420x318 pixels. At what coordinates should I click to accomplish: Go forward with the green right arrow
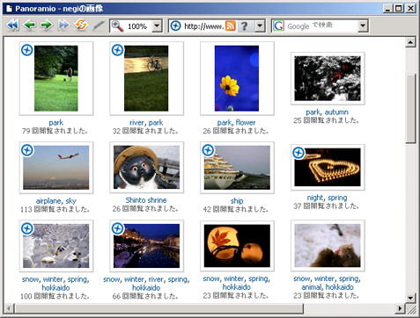[x=47, y=25]
